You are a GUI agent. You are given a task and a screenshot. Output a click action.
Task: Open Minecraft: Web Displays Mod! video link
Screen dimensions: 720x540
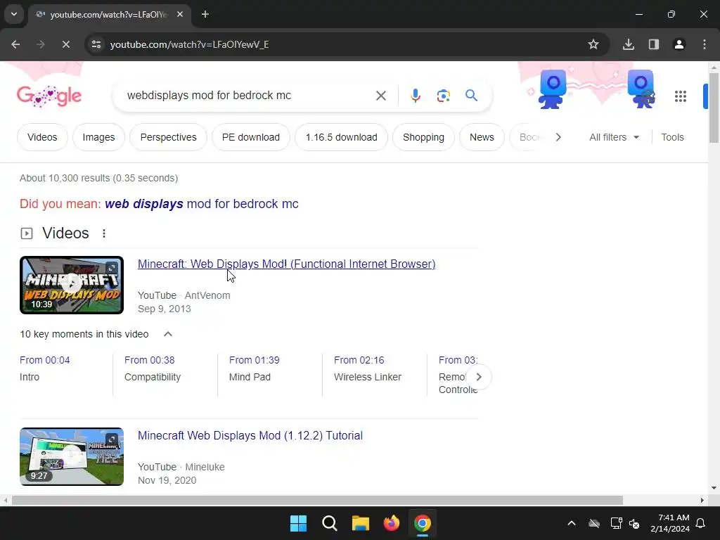coord(287,264)
